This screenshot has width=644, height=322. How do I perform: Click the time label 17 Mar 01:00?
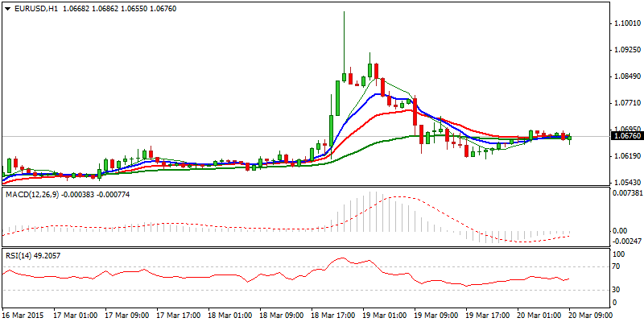click(76, 314)
